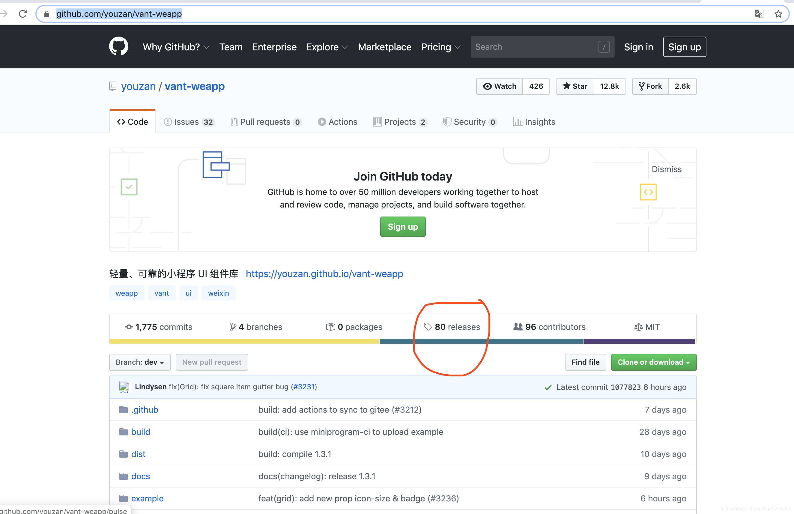Bookmark page using star icon
This screenshot has width=794, height=514.
(778, 14)
